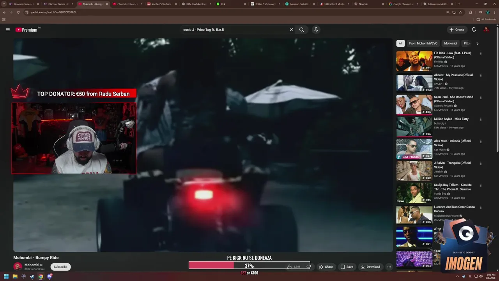Open the YouTube notifications bell
This screenshot has height=281, width=499.
[474, 30]
